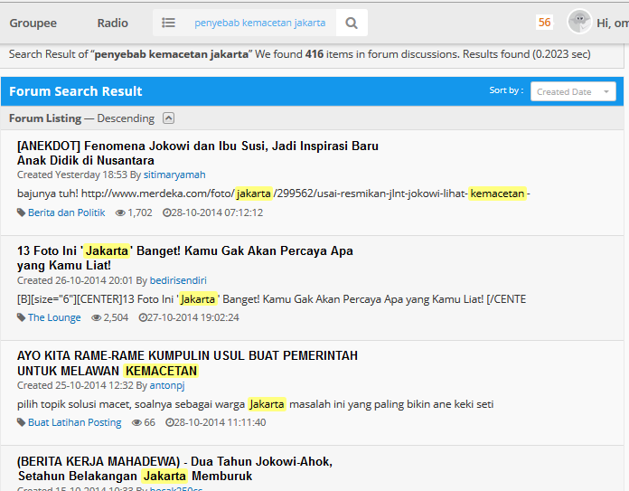The height and width of the screenshot is (491, 629).
Task: Open thread 13 Foto Ini Jakarta Banget
Action: [x=185, y=258]
